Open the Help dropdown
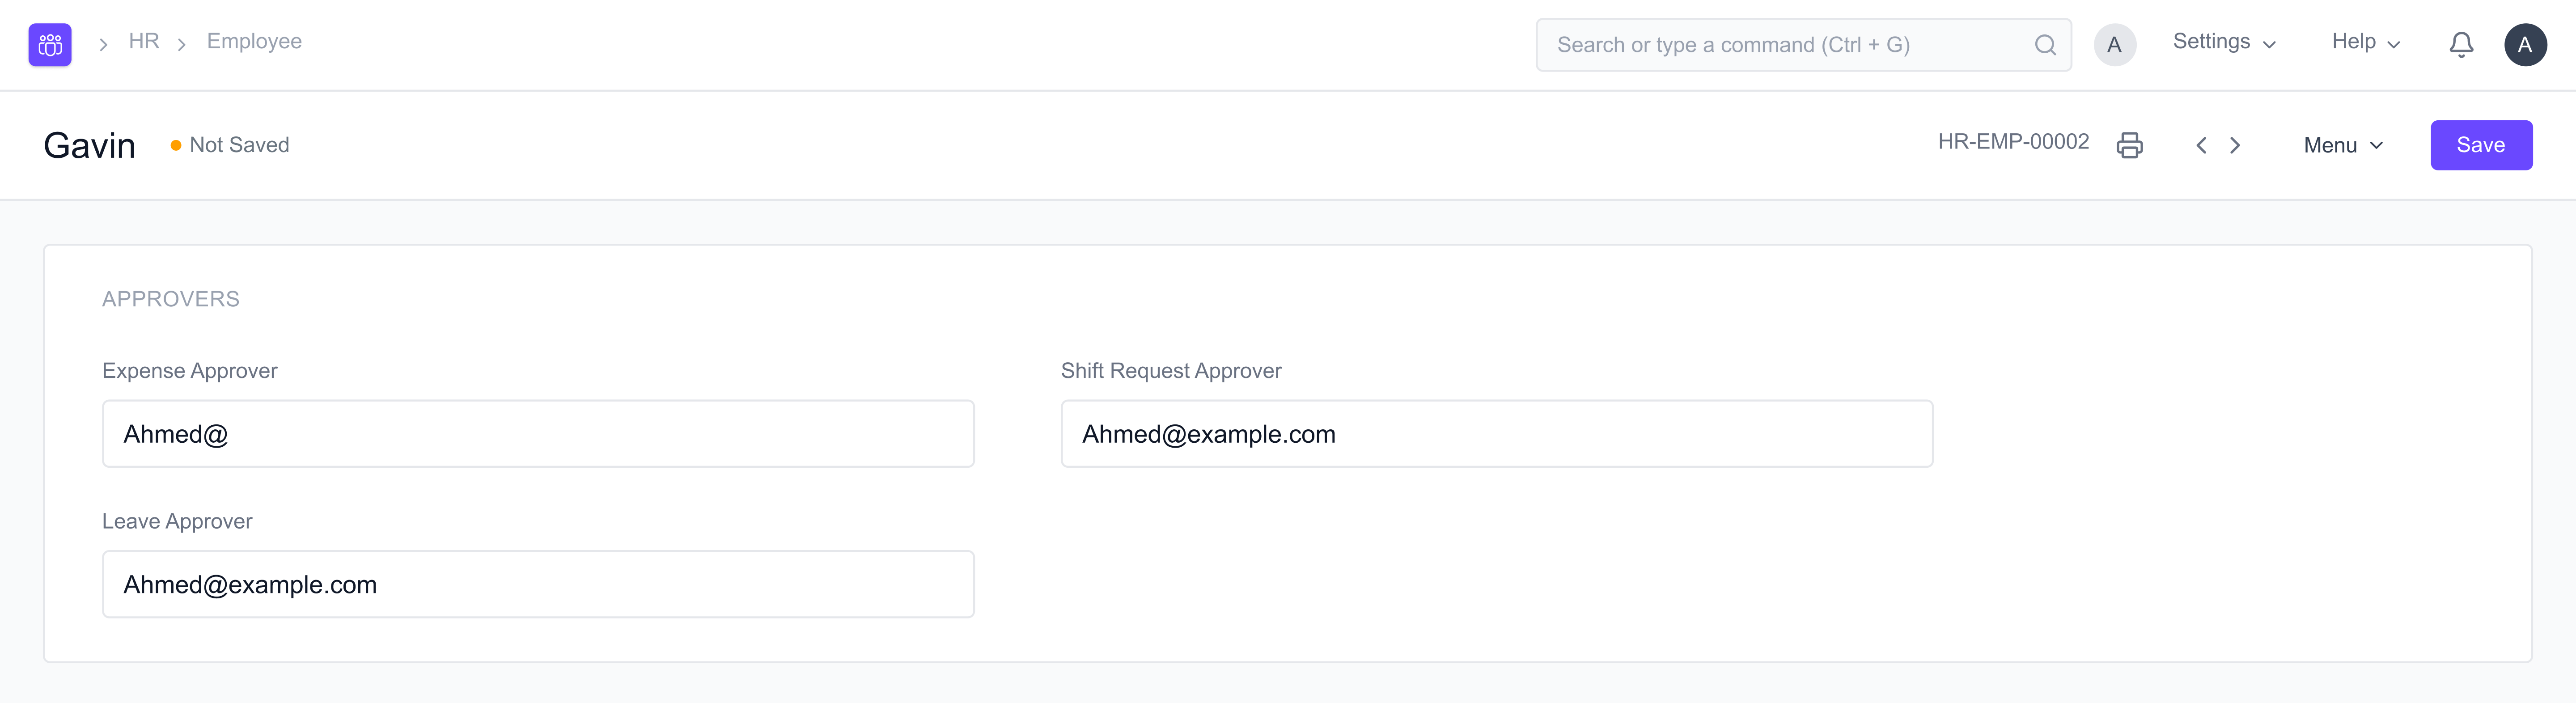This screenshot has width=2576, height=703. tap(2365, 43)
